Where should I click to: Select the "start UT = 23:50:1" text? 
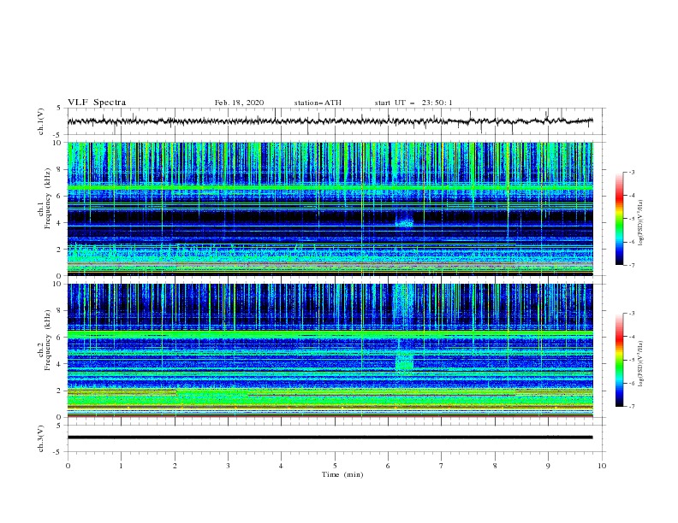click(413, 103)
